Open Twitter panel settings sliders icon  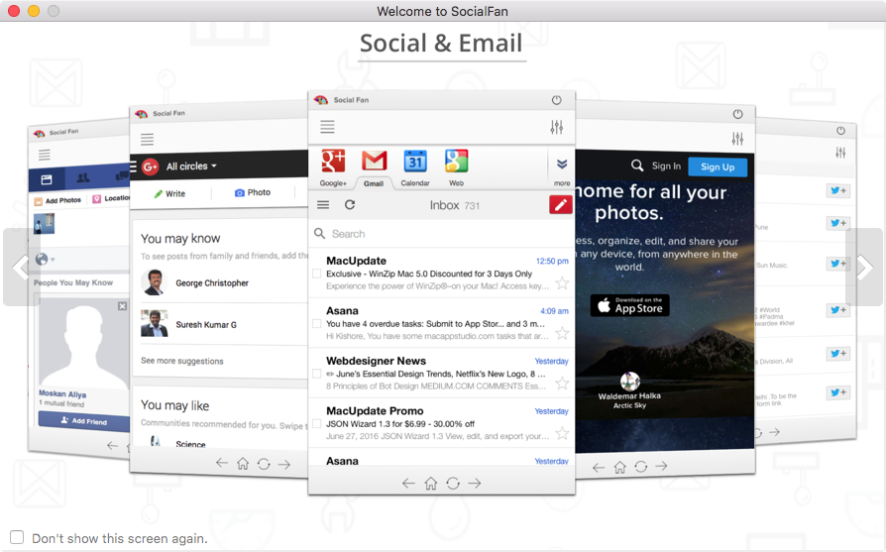coord(840,153)
